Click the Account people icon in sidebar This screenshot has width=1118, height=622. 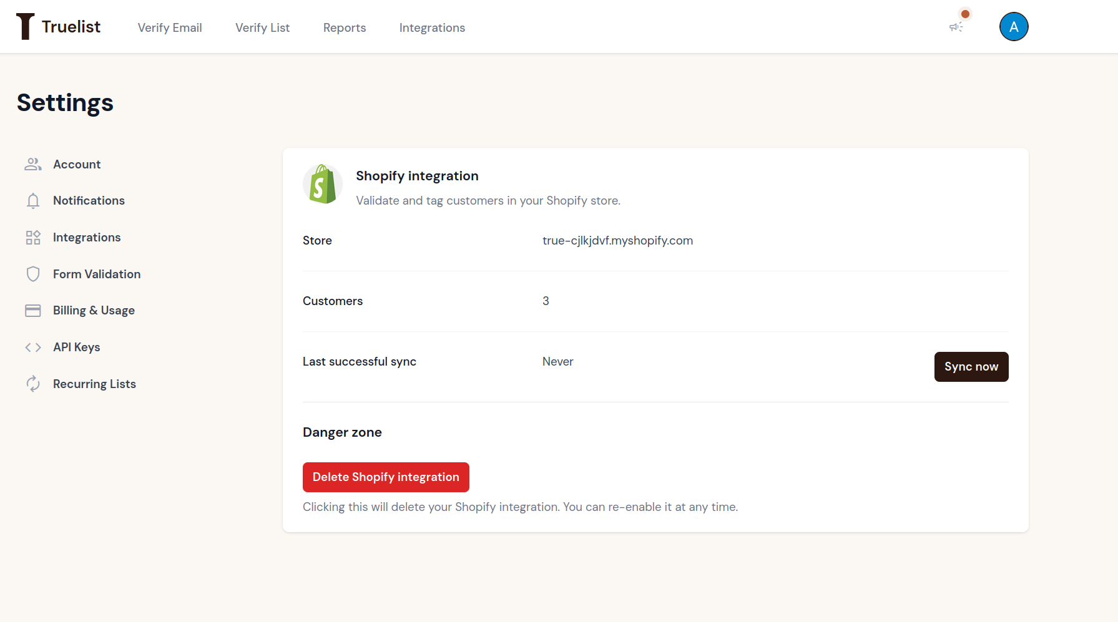[33, 164]
